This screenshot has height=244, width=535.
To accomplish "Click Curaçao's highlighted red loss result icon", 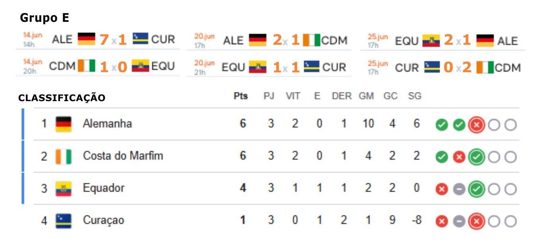I will (476, 222).
